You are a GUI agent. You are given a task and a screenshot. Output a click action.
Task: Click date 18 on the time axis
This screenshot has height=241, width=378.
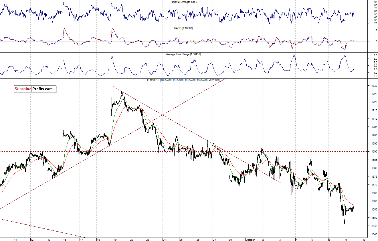[98, 239]
